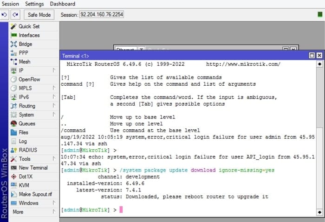
Task: Open Files folder icon
Action: point(13,133)
